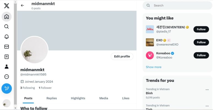The width and height of the screenshot is (213, 110).
Task: Switch to the Replies tab
Action: pos(52,98)
